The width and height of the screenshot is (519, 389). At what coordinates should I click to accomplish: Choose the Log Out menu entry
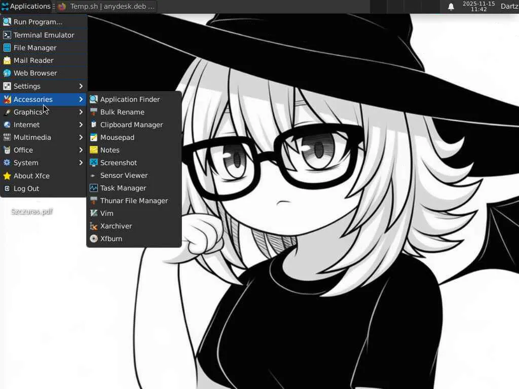[x=44, y=188]
